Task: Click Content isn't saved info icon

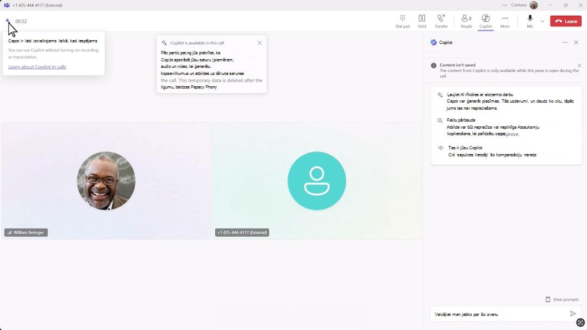Action: point(434,65)
